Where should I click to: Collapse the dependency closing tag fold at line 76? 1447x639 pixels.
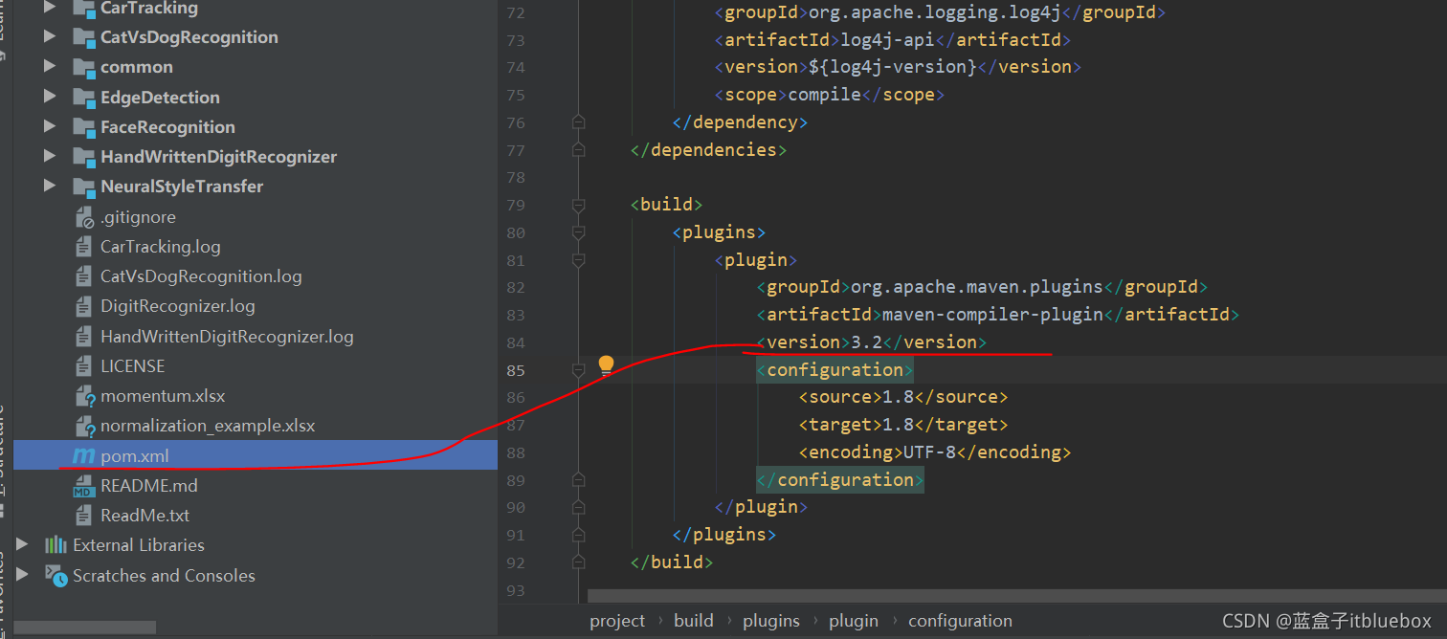tap(578, 122)
